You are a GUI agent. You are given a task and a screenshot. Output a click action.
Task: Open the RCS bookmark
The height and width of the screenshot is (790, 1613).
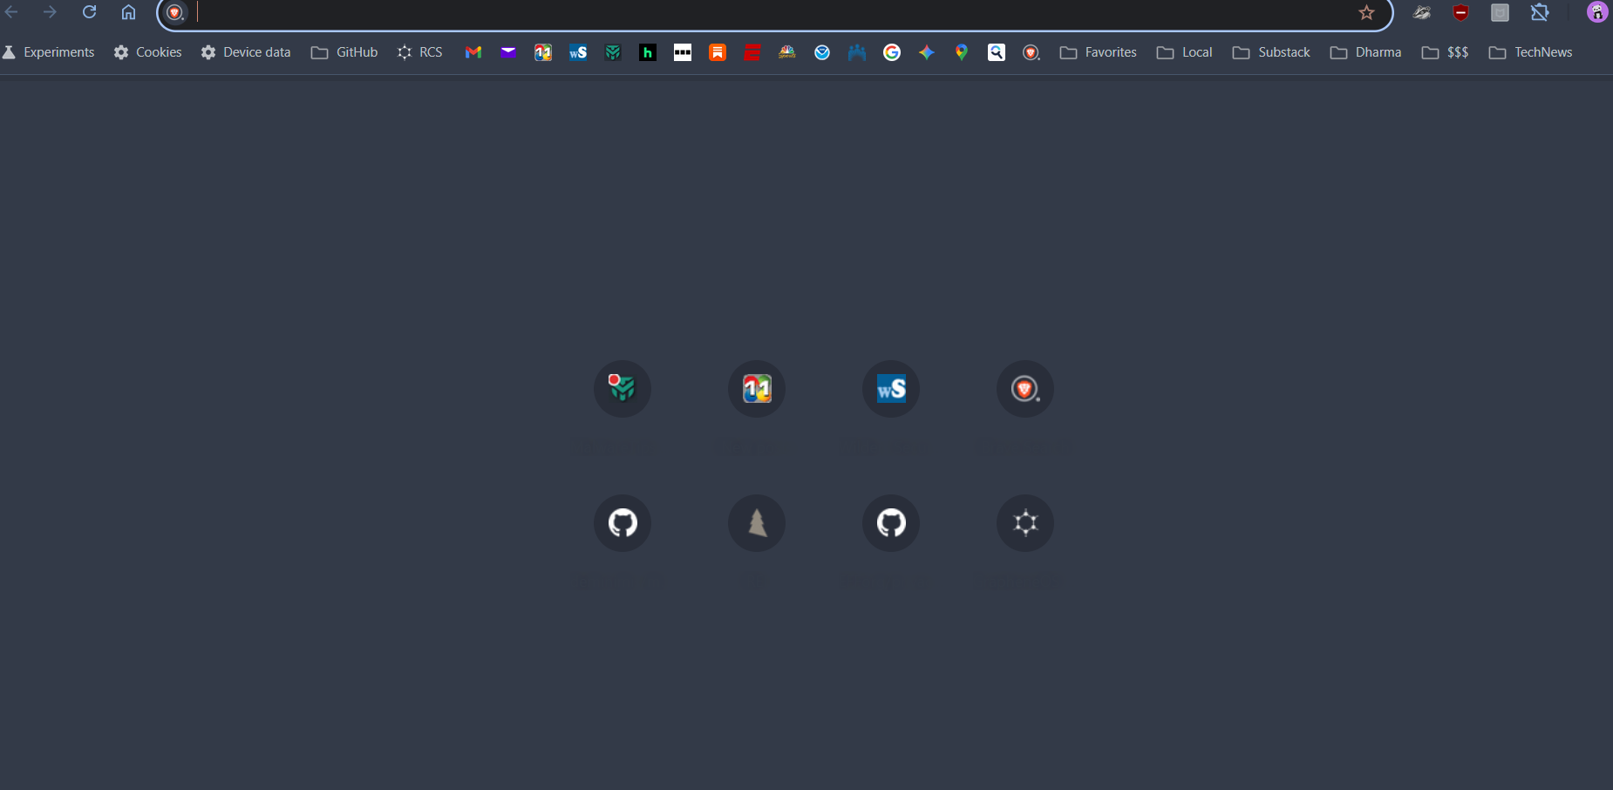coord(420,52)
